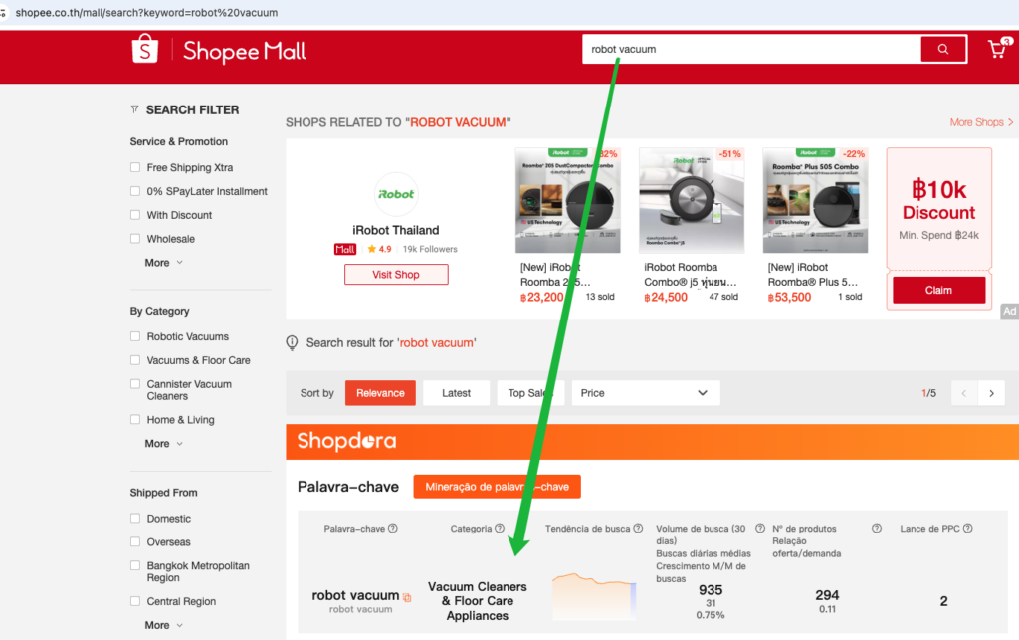Screen dimensions: 1019x640
Task: Go to next results page arrow
Action: click(x=991, y=393)
